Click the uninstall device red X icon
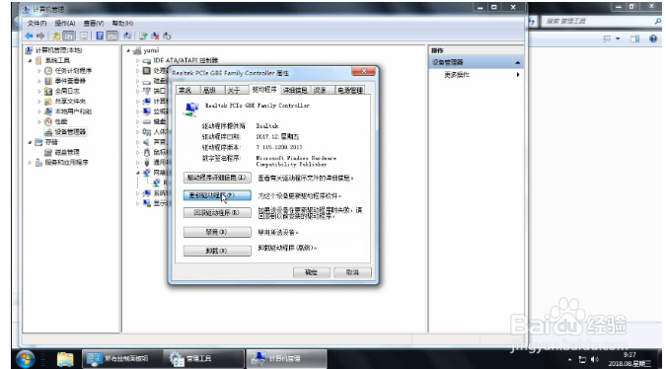The height and width of the screenshot is (369, 666). [155, 37]
